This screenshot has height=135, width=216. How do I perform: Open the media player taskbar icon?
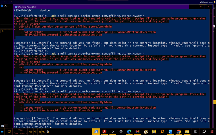tap(121, 132)
